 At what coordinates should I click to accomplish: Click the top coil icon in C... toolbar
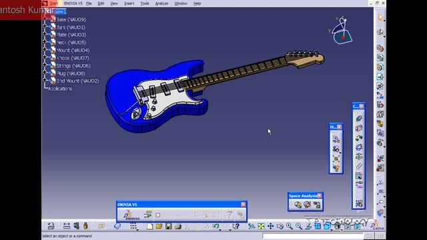359,119
